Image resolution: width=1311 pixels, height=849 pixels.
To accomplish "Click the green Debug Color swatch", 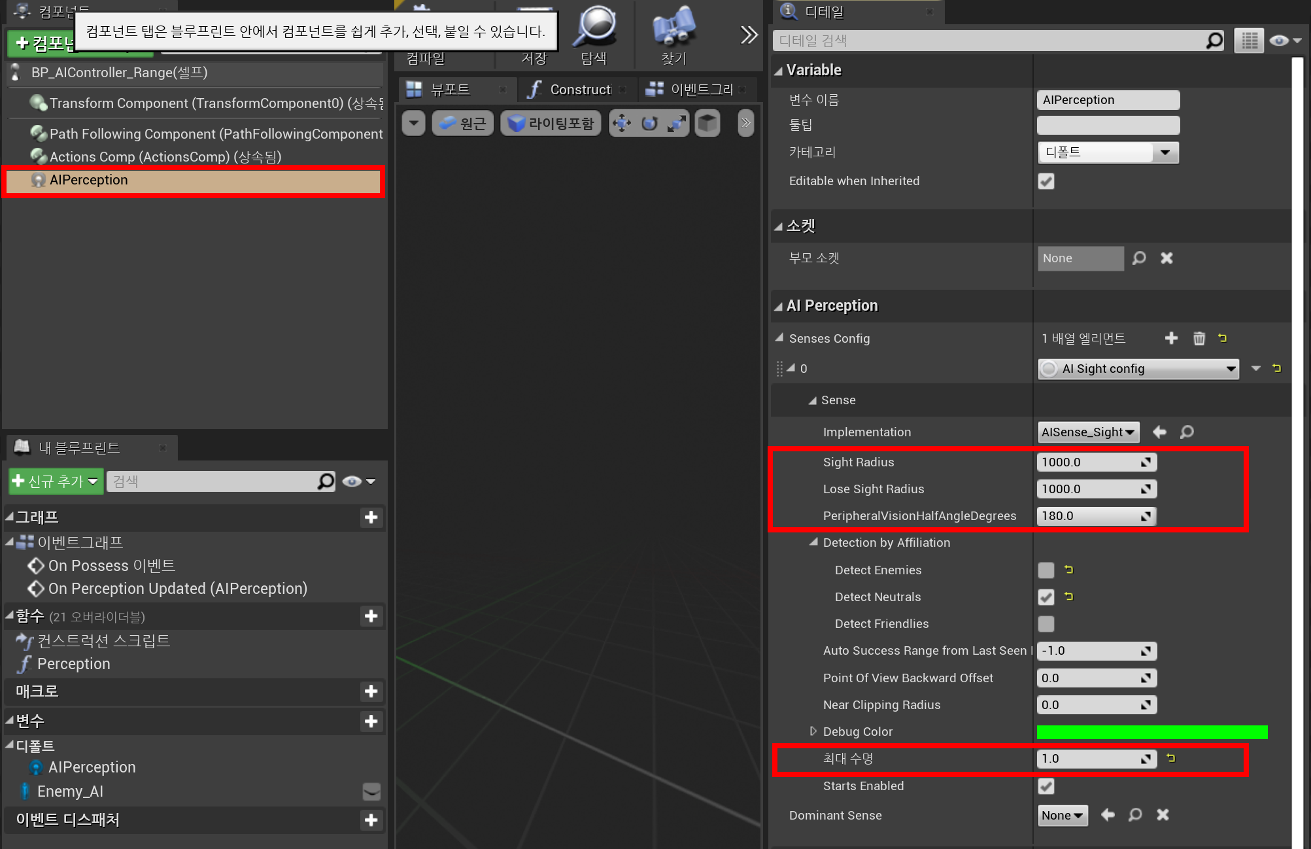I will coord(1151,732).
